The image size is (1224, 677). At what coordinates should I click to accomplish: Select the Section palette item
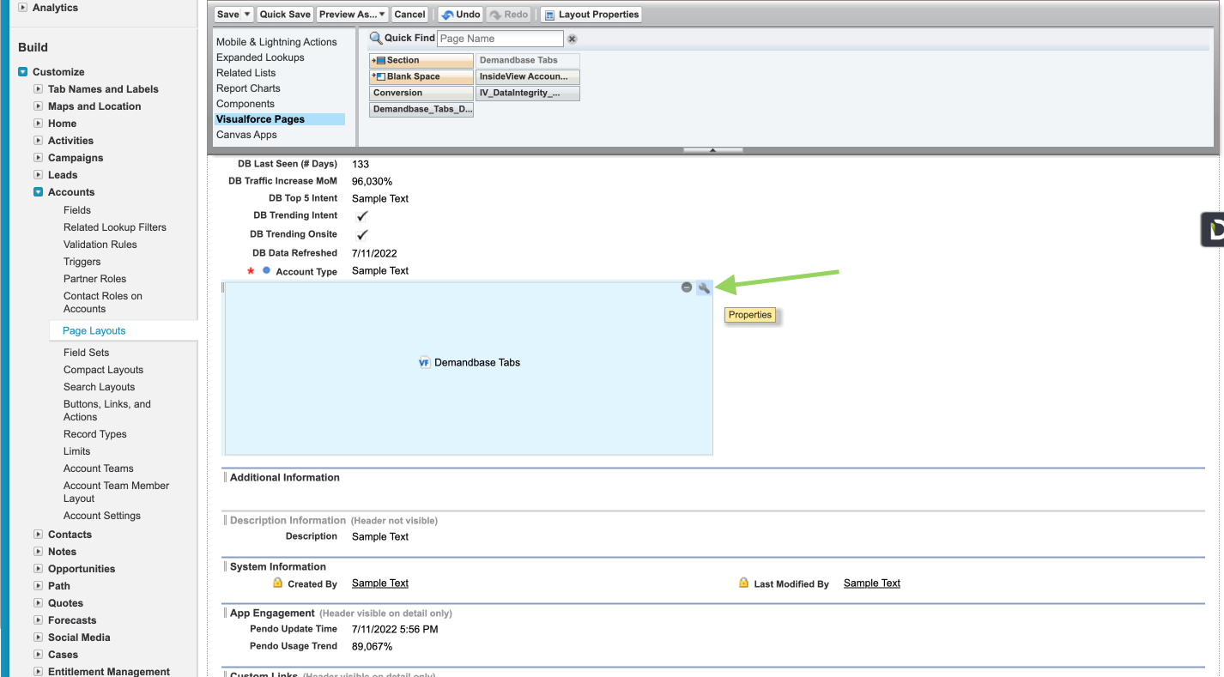(421, 60)
